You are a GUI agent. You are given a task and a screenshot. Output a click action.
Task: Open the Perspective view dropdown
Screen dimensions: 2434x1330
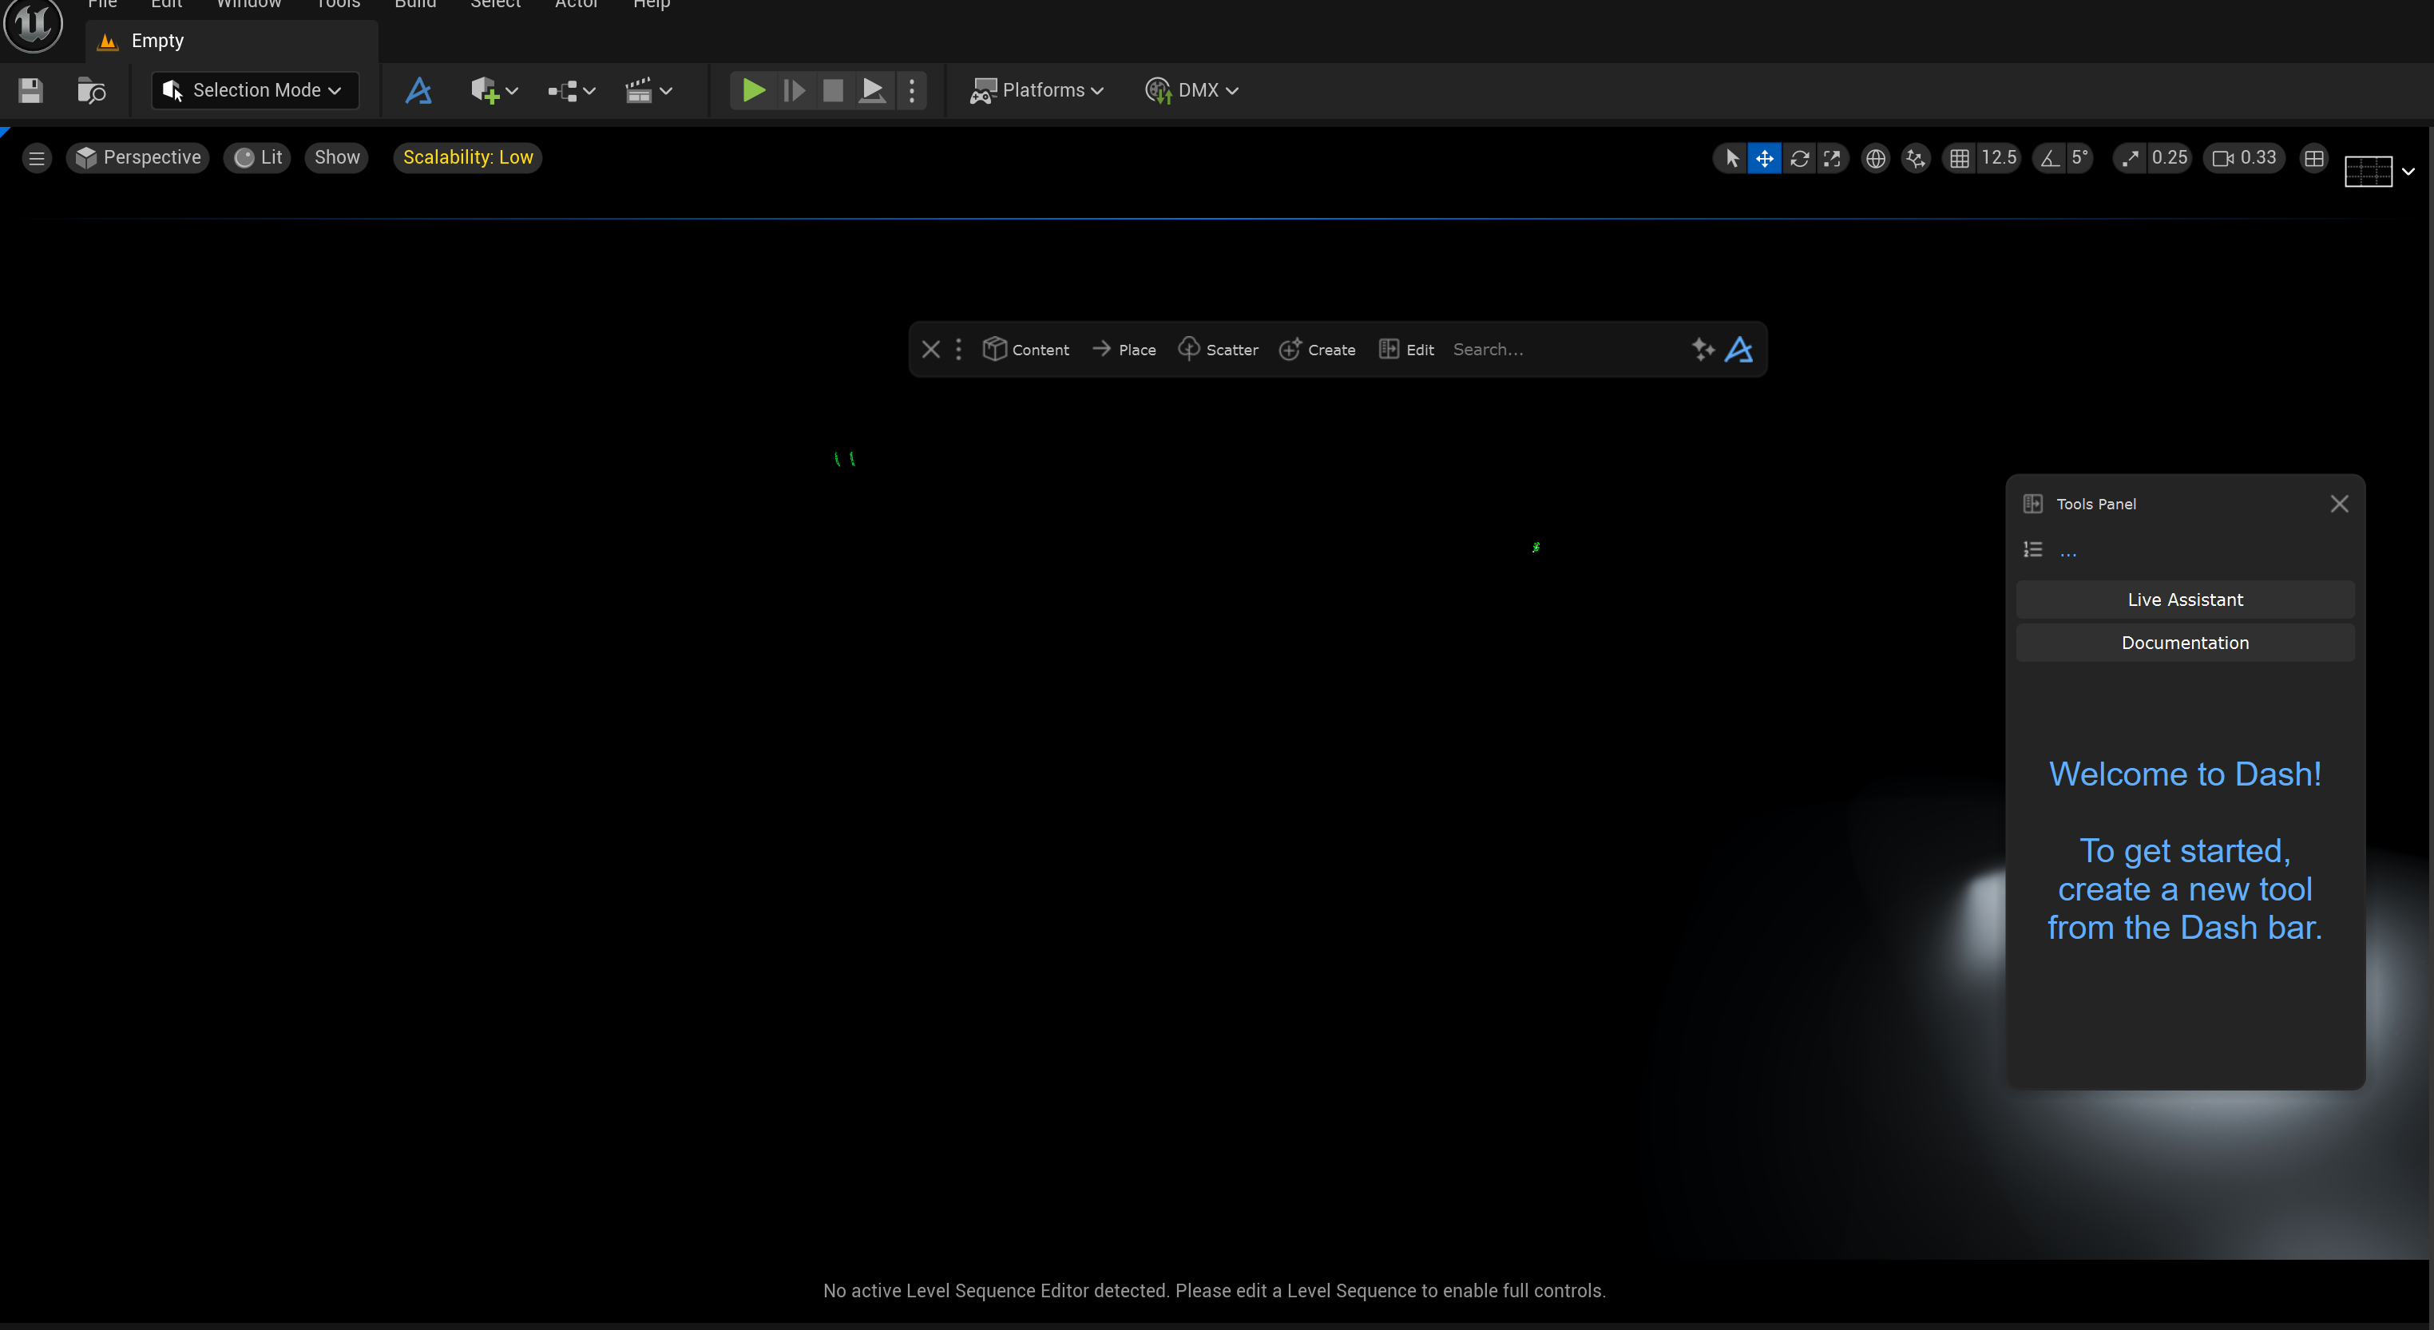pyautogui.click(x=138, y=158)
